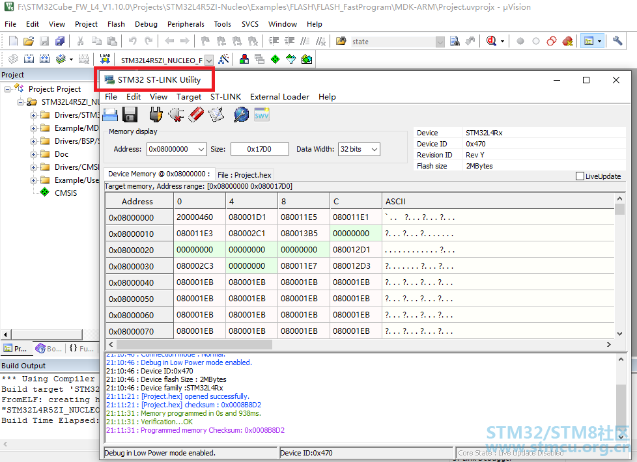Viewport: 637px width, 462px height.
Task: Click the ASCII column header
Action: click(498, 201)
